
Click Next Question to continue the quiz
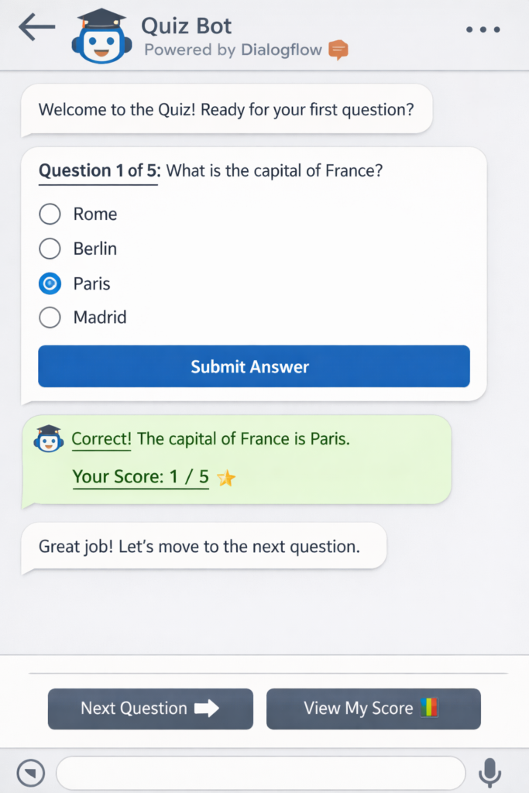coord(149,708)
